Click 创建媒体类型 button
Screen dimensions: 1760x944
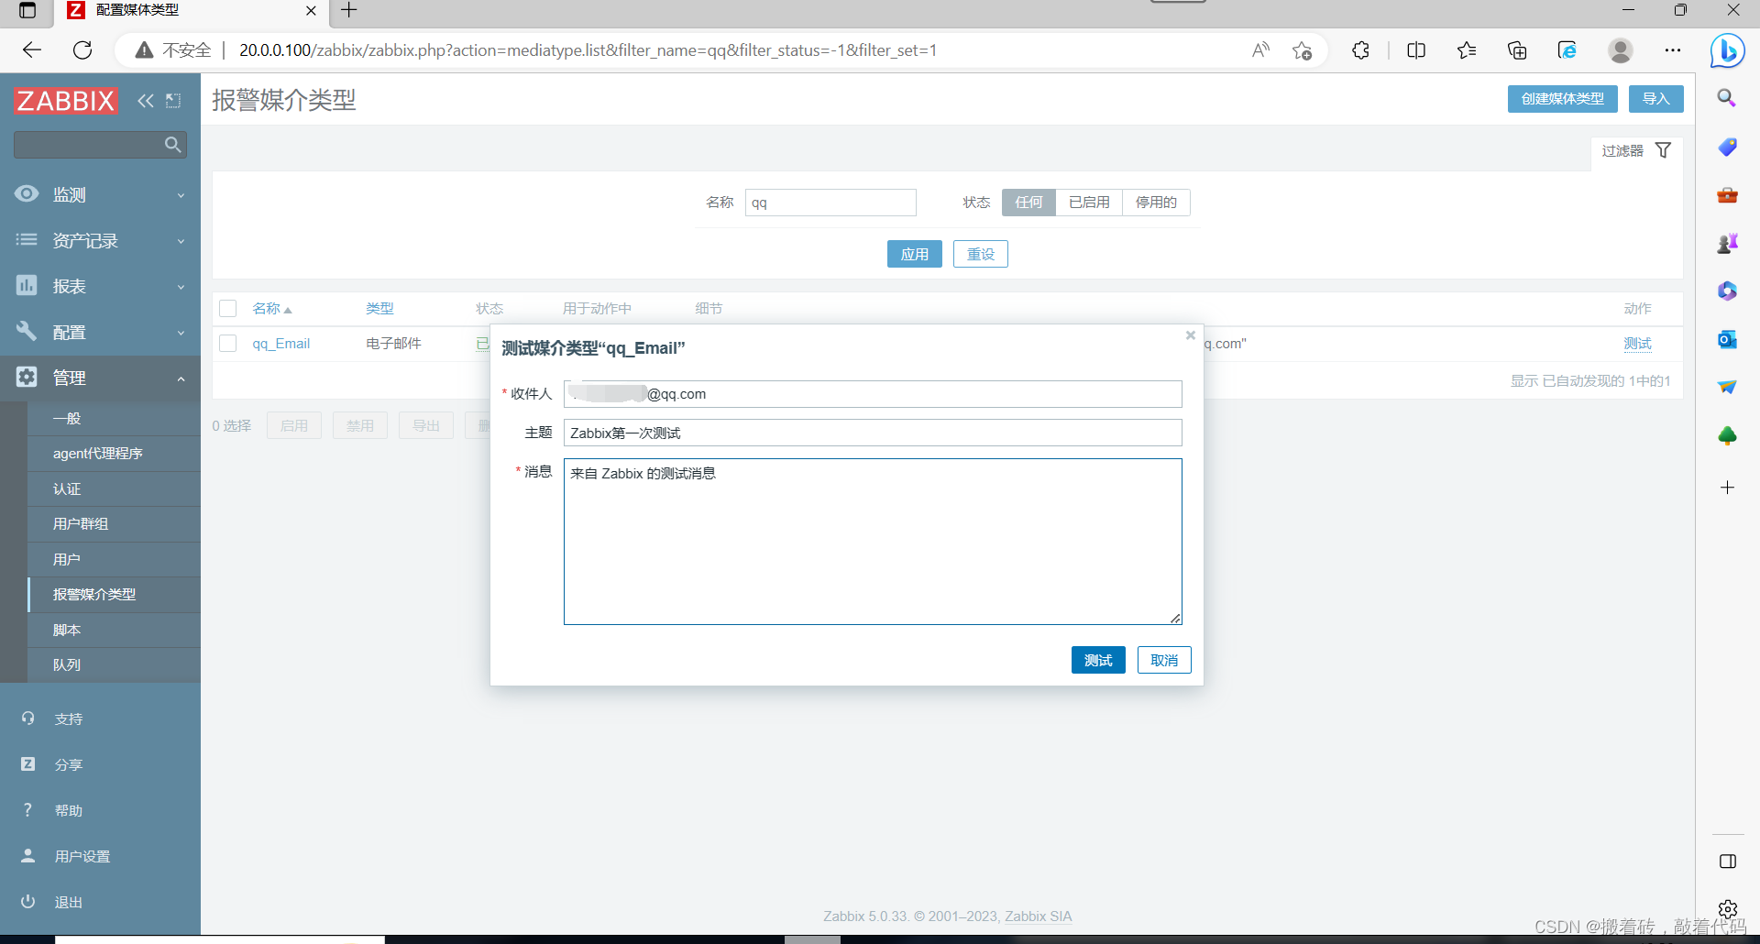coord(1562,99)
